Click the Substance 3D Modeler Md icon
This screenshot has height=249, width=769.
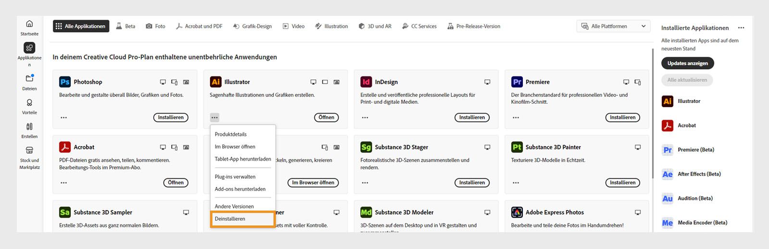point(366,212)
